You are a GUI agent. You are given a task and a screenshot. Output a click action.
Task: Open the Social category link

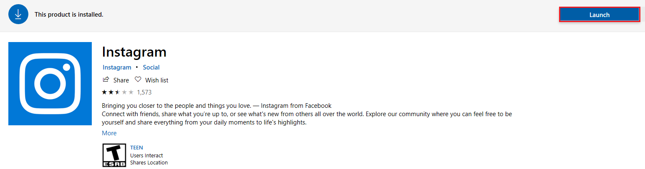pos(151,67)
